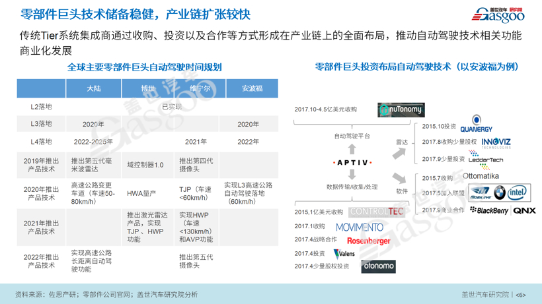Click the 已实现 cell

172,107
